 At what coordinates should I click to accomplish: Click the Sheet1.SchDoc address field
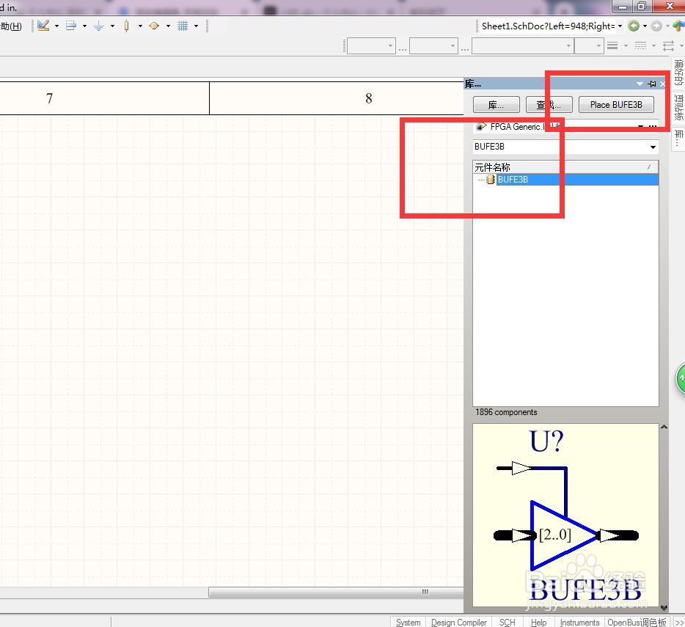[548, 26]
